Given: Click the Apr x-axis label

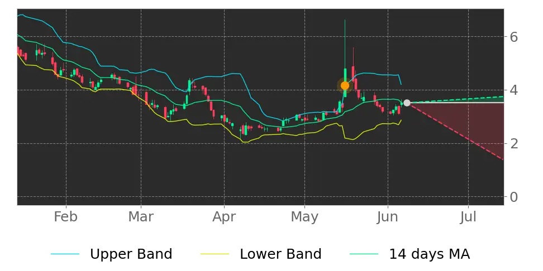Looking at the screenshot, I should tap(224, 217).
